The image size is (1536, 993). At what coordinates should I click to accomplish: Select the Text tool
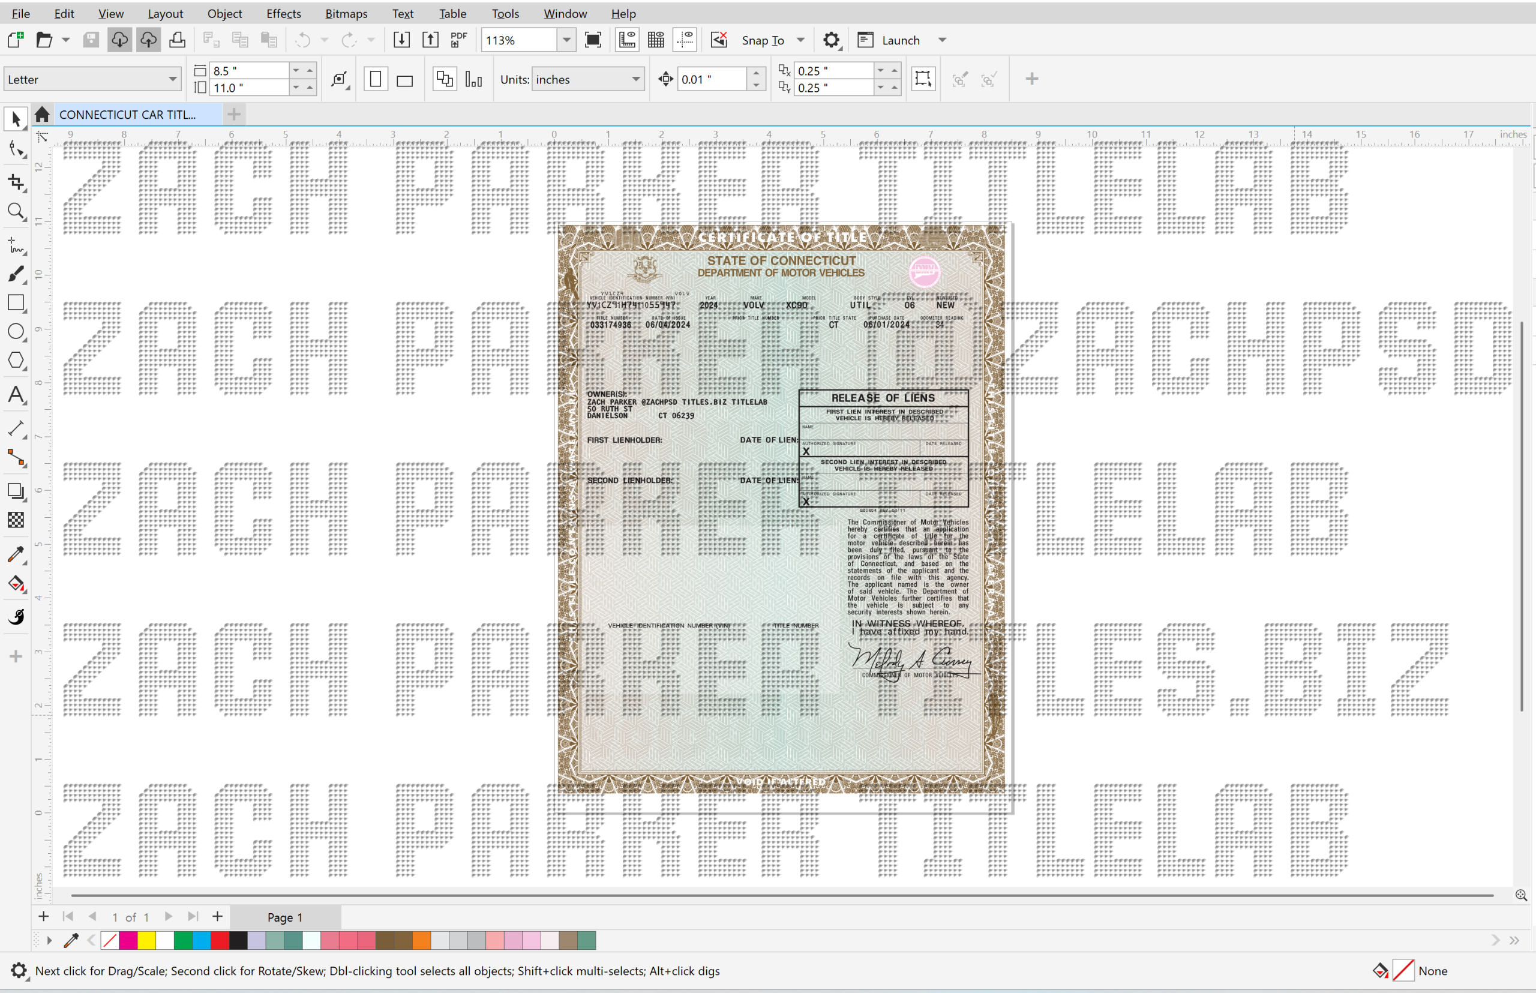[x=16, y=394]
